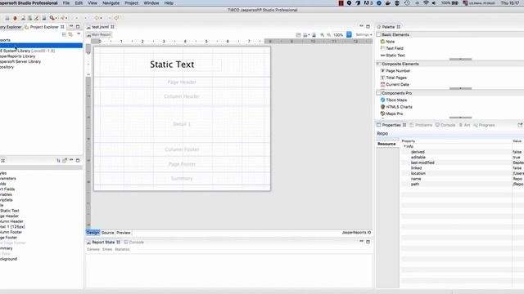Viewport: 524px width, 294px height.
Task: Click zoom out magnifier in editor toolbar
Action: (329, 34)
